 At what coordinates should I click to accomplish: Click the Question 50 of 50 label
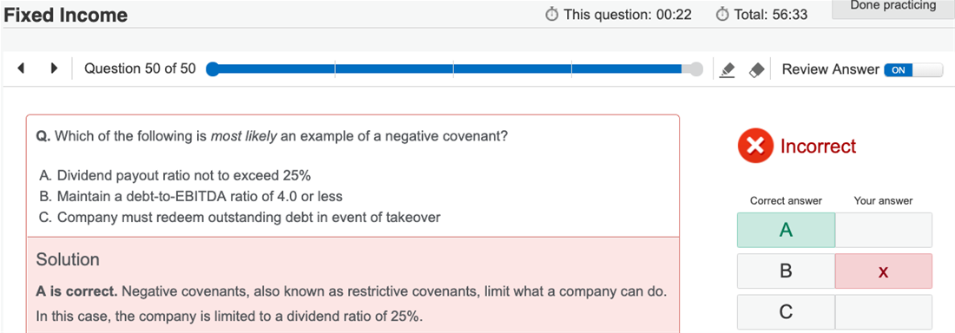click(140, 69)
